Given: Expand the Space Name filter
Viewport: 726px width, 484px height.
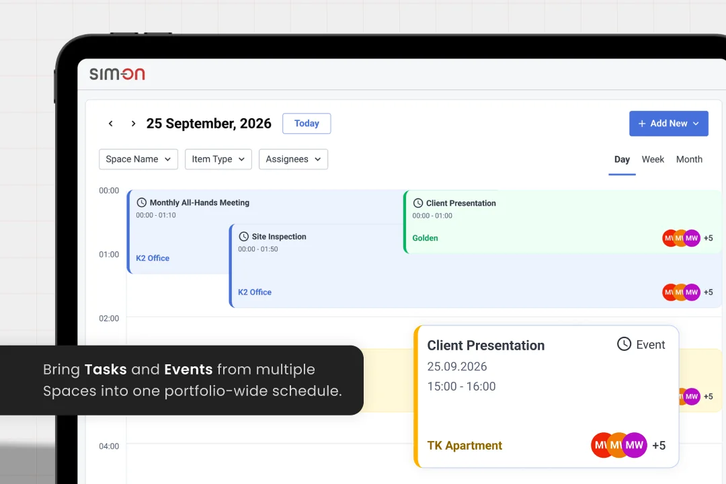Looking at the screenshot, I should click(138, 159).
